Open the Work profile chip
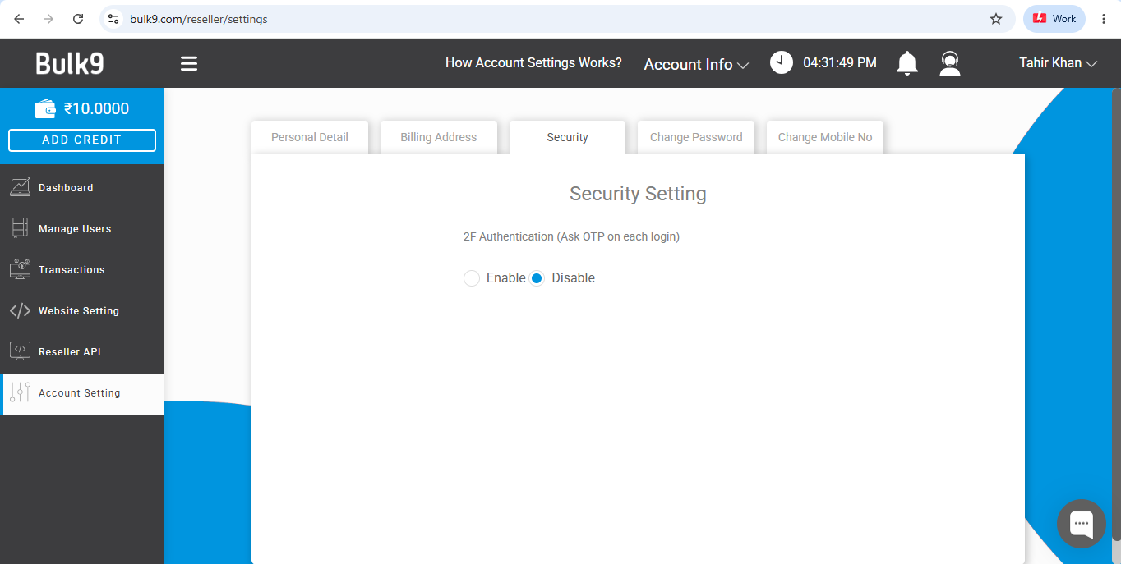 (x=1054, y=18)
